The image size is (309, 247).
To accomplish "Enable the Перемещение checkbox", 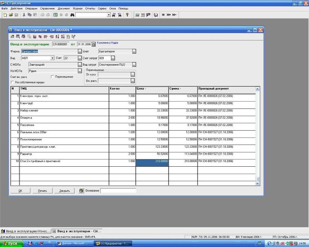I will [x=52, y=77].
